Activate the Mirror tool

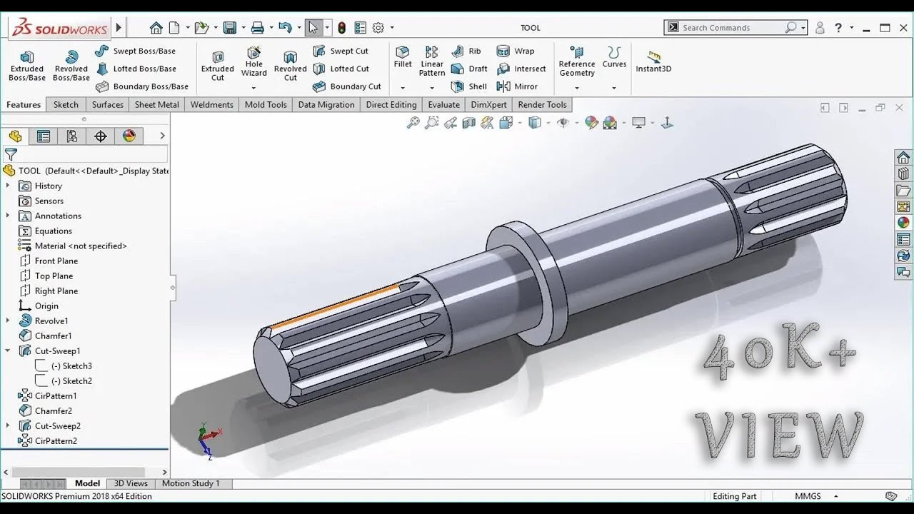click(517, 86)
